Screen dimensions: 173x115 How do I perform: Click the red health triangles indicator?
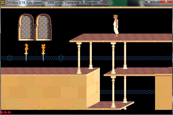[6, 112]
